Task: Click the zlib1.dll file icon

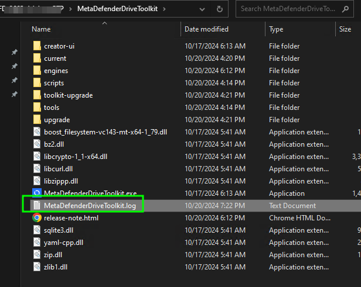Action: coord(37,267)
